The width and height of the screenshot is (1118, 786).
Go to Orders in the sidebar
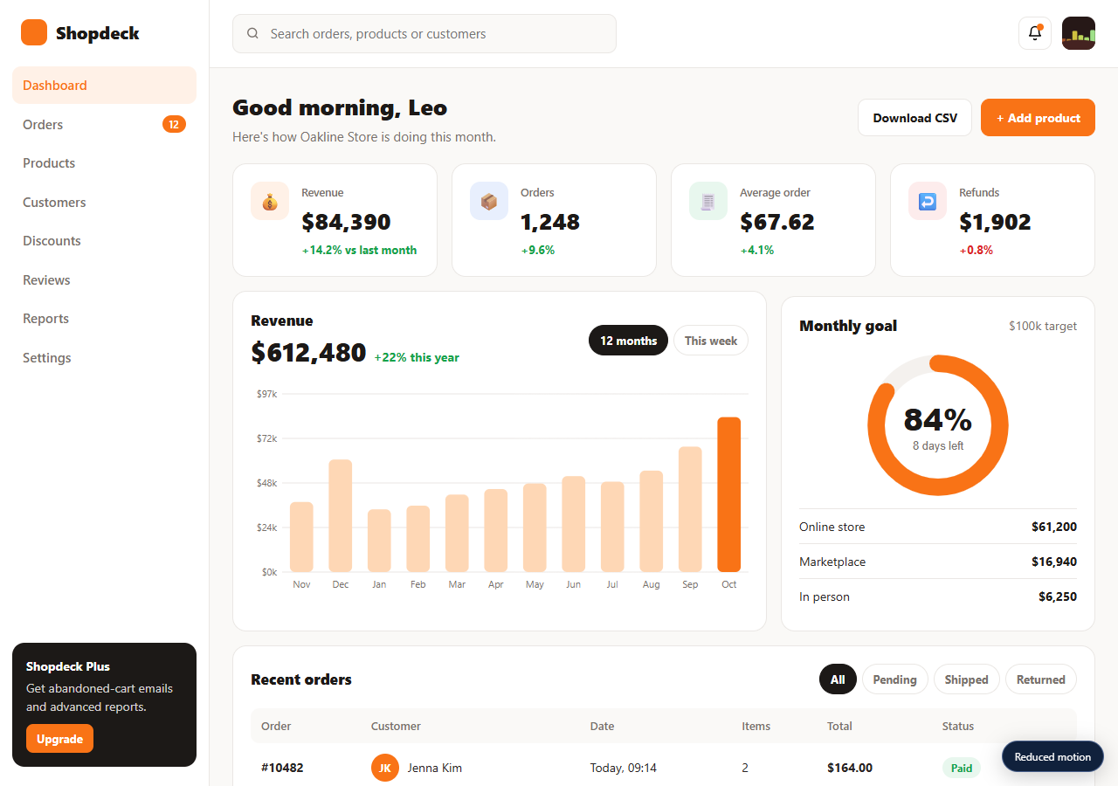pos(104,124)
